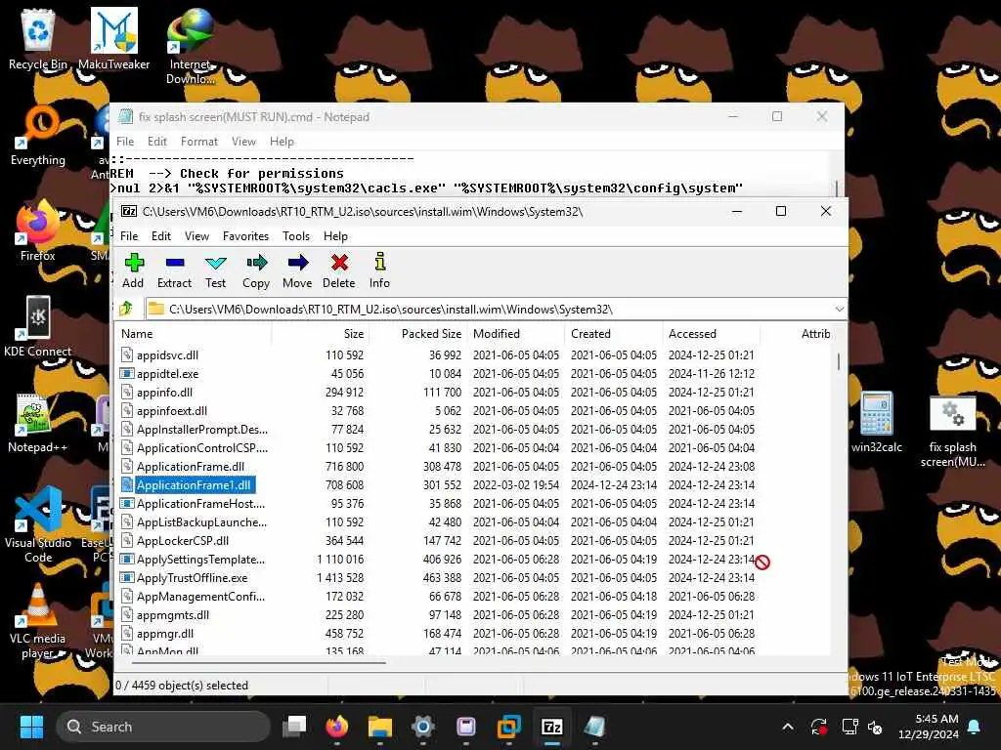Image resolution: width=1001 pixels, height=750 pixels.
Task: Show hidden system tray icons chevron
Action: (x=788, y=727)
